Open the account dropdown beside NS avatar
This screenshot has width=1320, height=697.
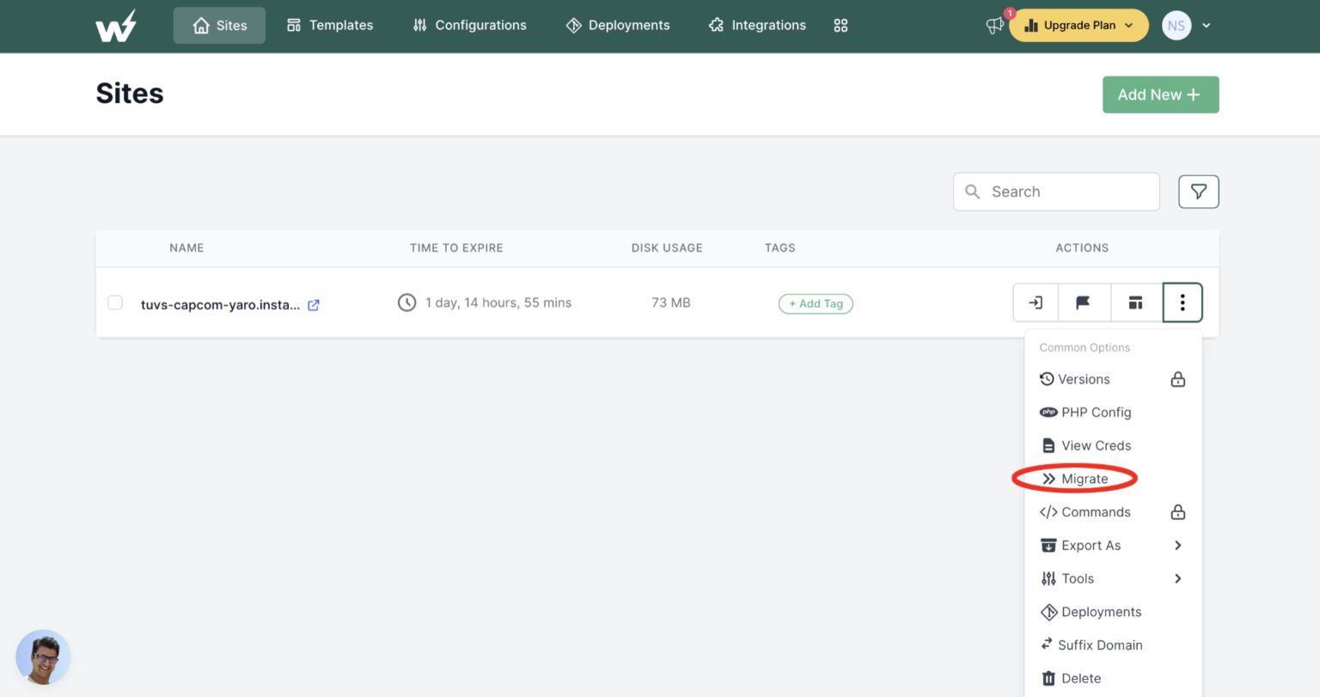tap(1207, 26)
